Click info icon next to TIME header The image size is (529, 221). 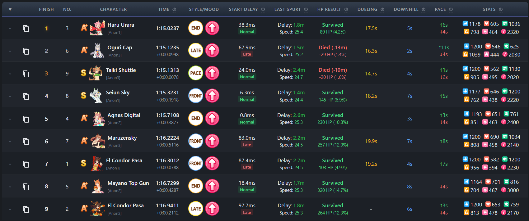coord(174,10)
